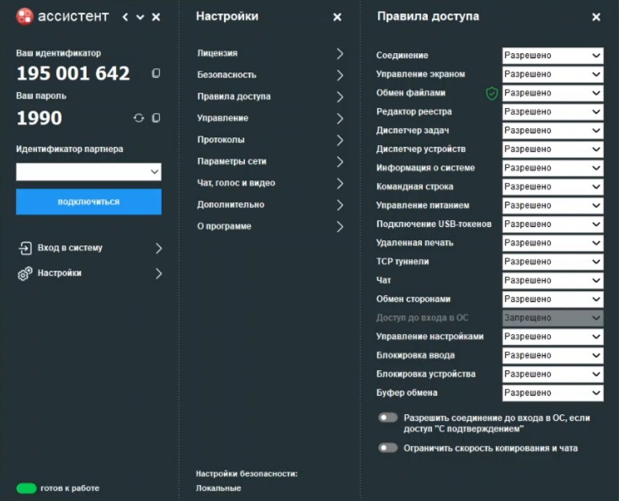Open the Подключение USB-токенов dropdown
This screenshot has width=619, height=501.
pos(552,224)
